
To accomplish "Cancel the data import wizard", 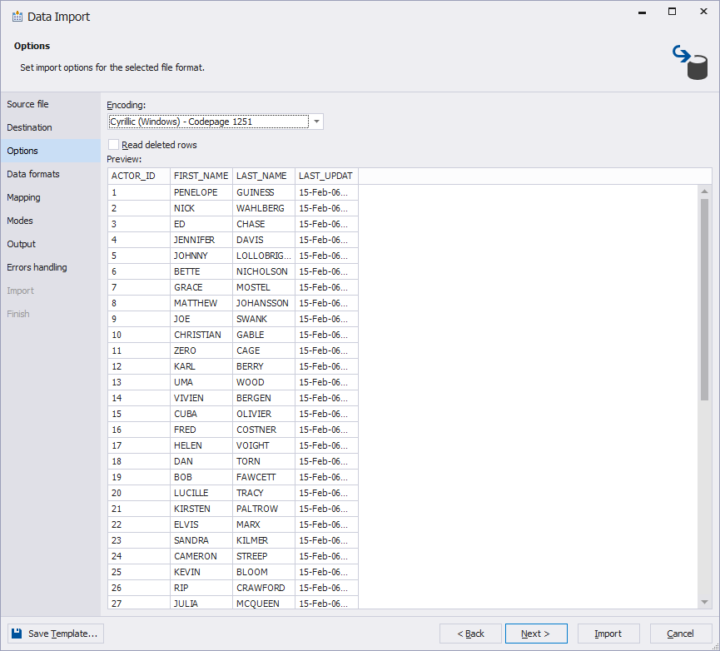I will point(681,634).
